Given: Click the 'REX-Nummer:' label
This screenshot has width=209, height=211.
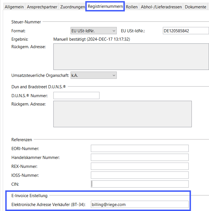Looking at the screenshot, I should (24, 166).
